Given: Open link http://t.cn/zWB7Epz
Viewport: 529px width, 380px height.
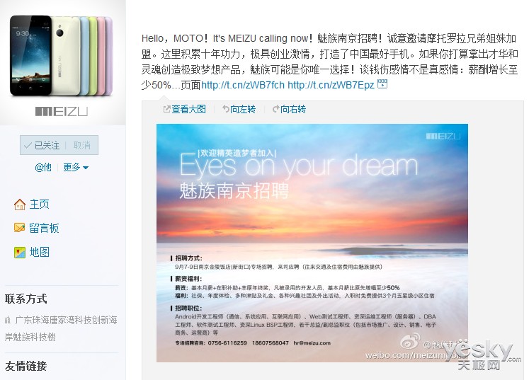Looking at the screenshot, I should (x=331, y=85).
